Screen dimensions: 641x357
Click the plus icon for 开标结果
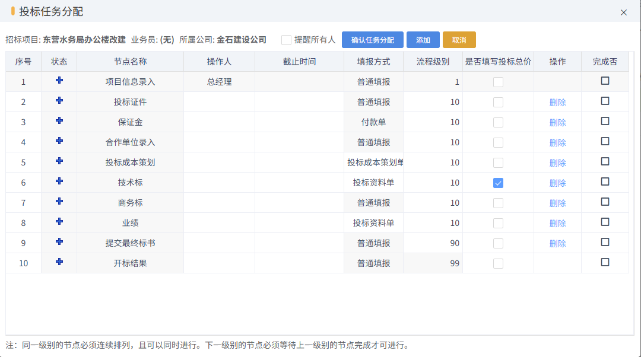point(59,263)
